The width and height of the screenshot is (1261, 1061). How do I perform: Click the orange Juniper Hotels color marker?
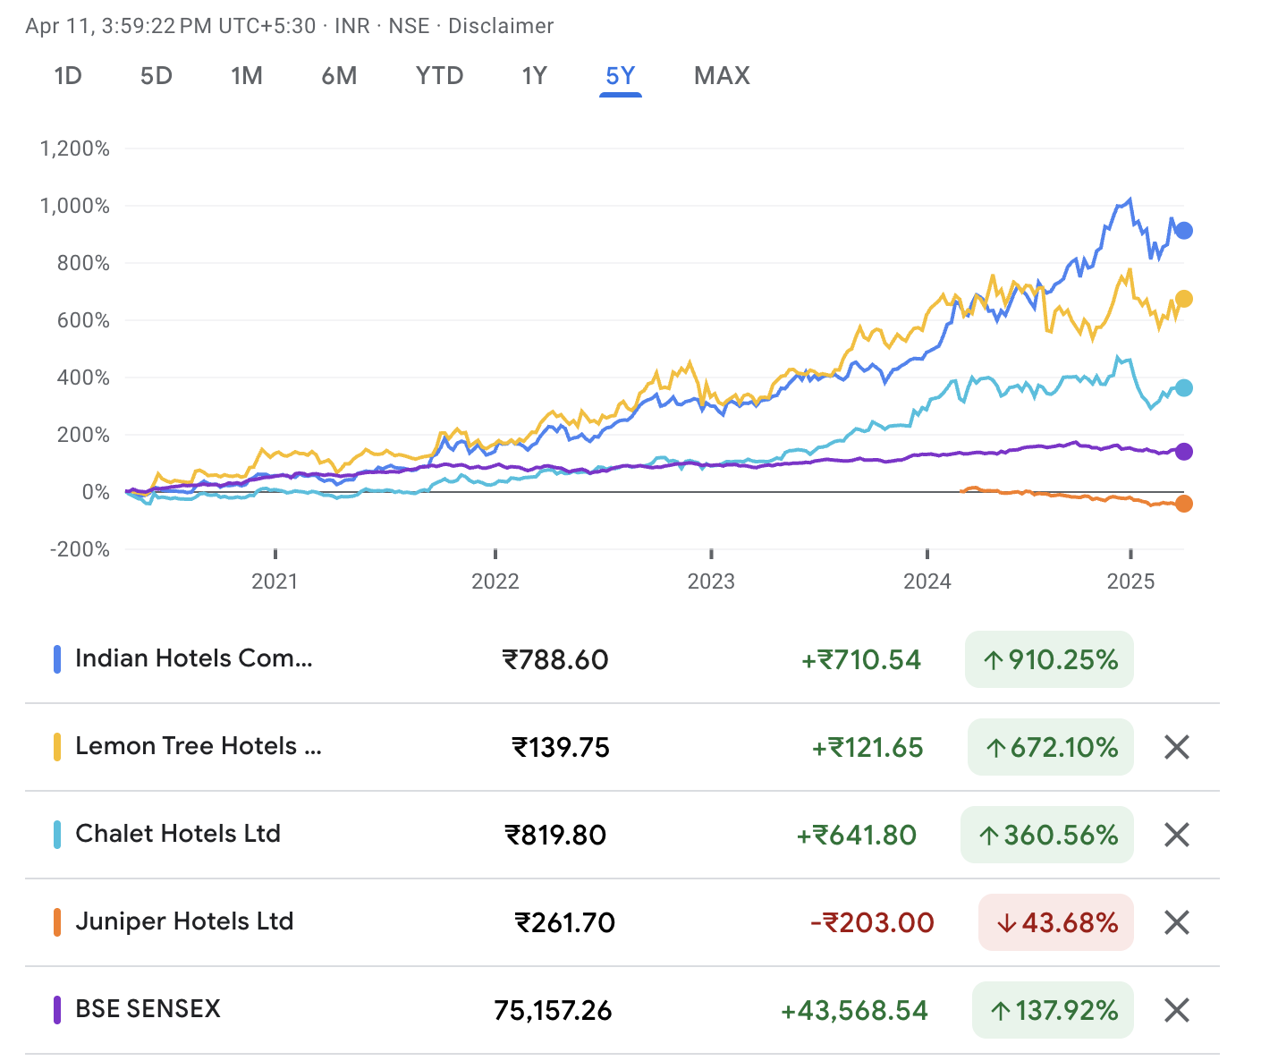click(x=57, y=922)
